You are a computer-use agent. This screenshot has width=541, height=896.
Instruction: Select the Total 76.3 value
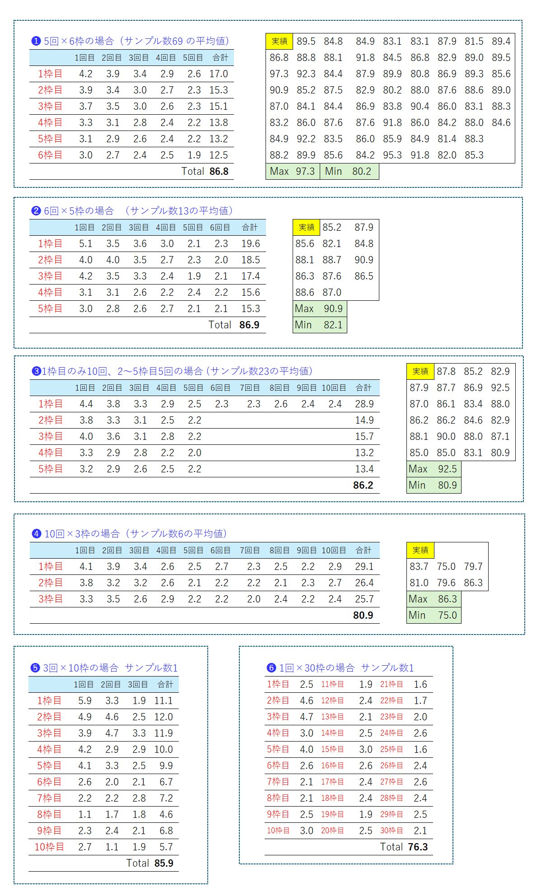coord(418,847)
